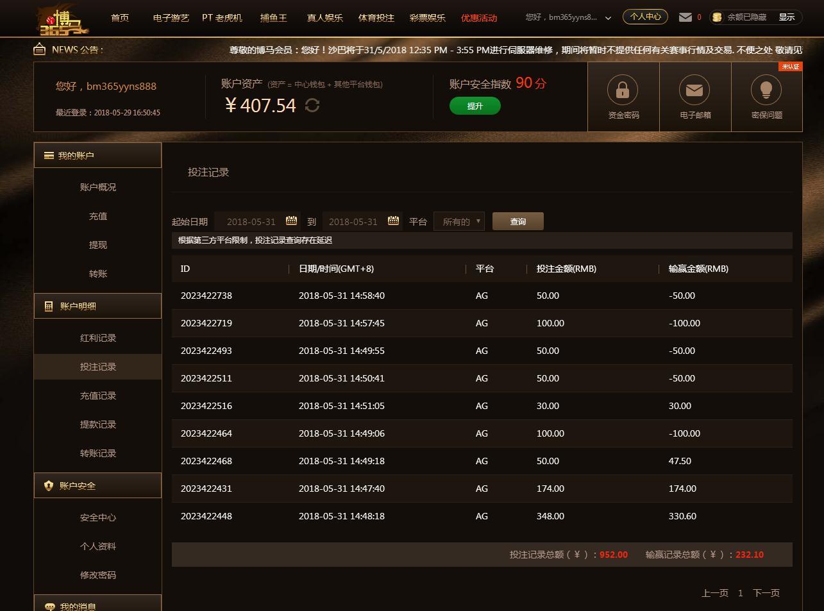Open start date calendar picker icon
The height and width of the screenshot is (611, 824).
click(291, 221)
